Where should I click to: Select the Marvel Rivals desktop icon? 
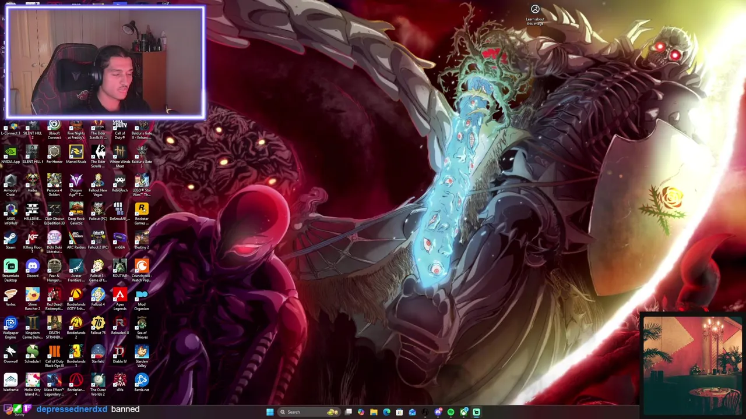(x=76, y=155)
